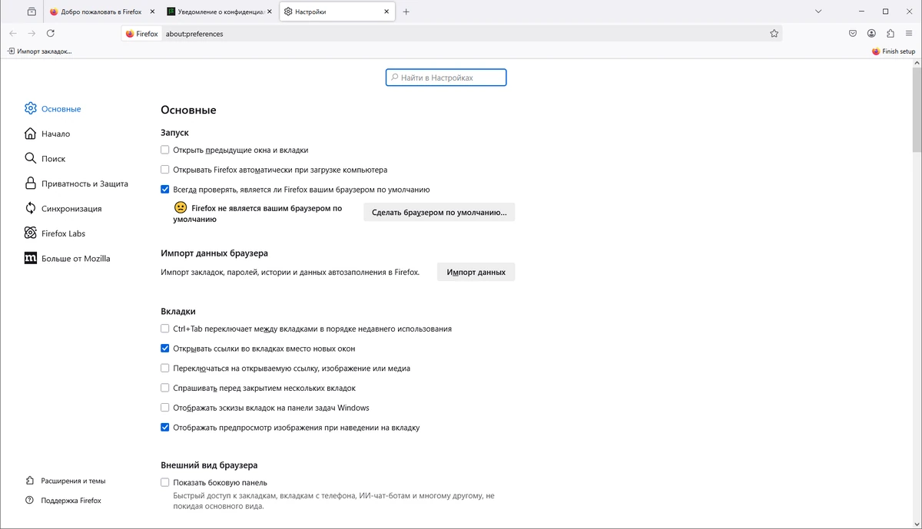Click the Расширения и темы puzzle icon

pos(30,481)
